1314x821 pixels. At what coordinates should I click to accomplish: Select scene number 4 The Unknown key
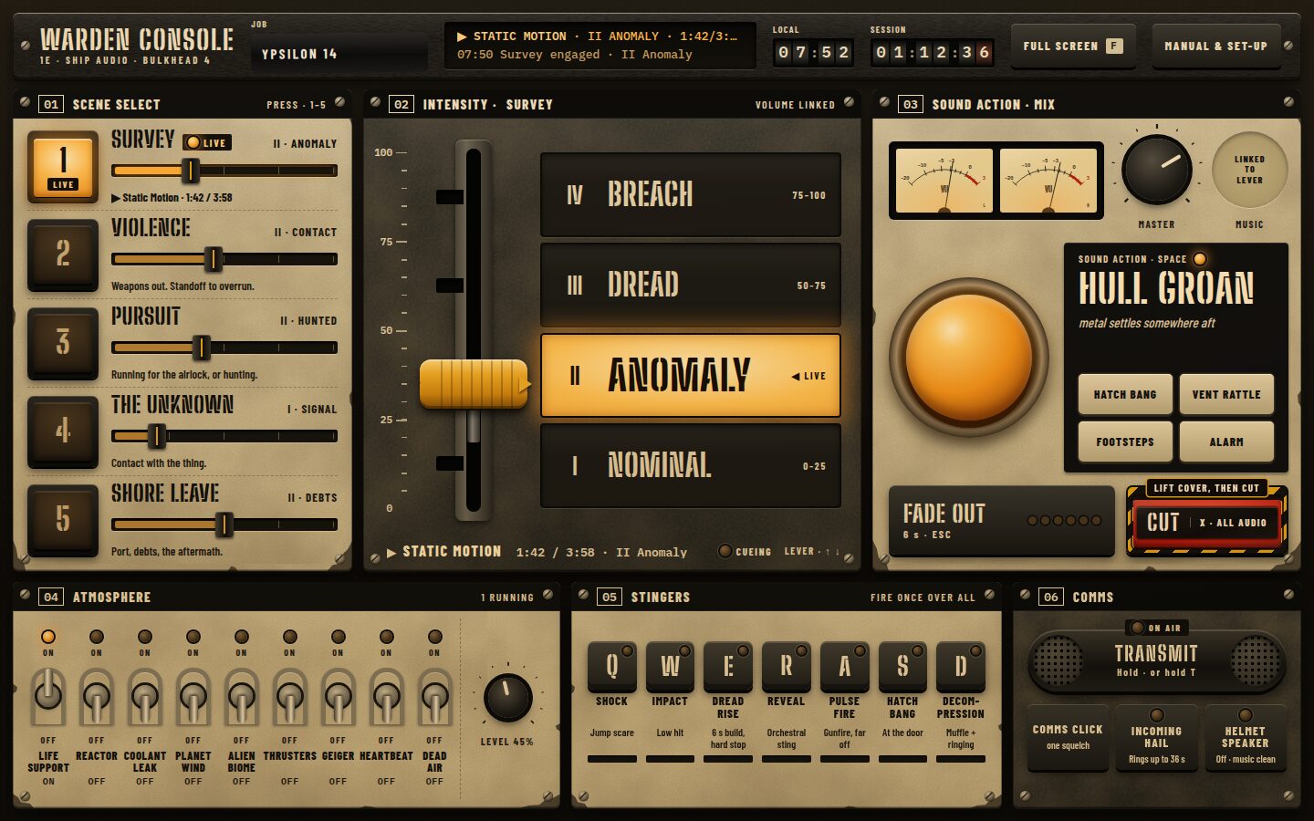[63, 431]
